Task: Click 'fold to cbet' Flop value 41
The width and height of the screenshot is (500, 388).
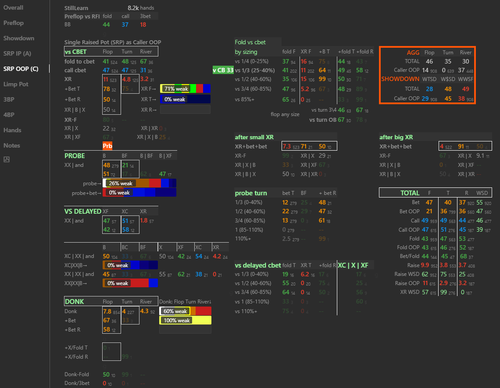Action: pos(106,61)
